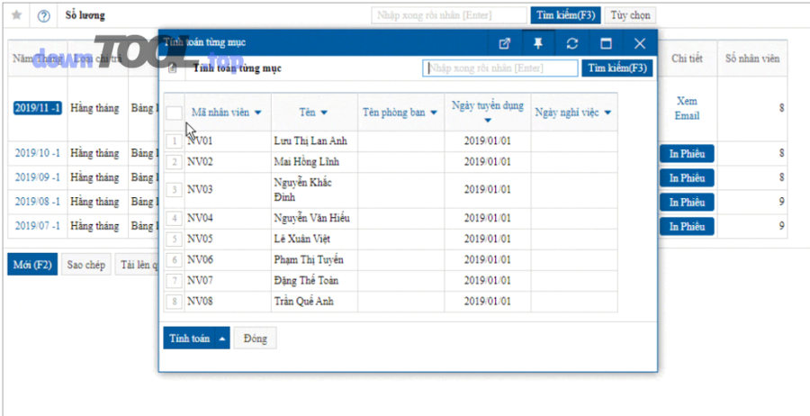Maximize the Tính toán từng mục dialog
Image resolution: width=810 pixels, height=416 pixels.
(606, 43)
